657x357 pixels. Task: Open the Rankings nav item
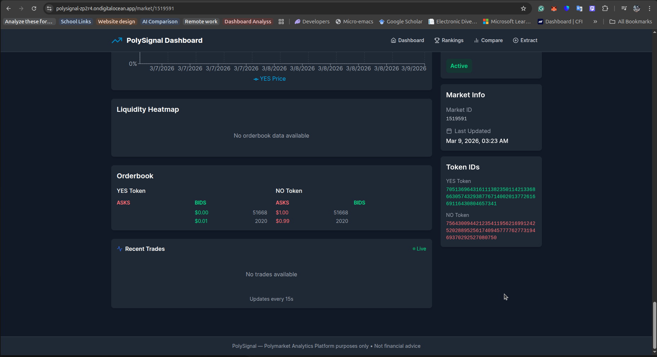click(x=449, y=40)
